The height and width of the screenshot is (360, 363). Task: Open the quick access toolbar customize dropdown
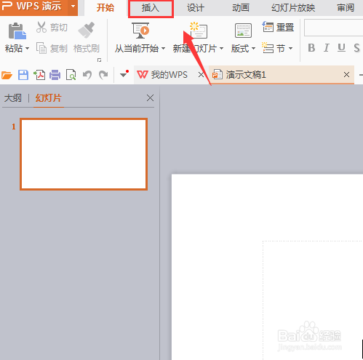(124, 74)
